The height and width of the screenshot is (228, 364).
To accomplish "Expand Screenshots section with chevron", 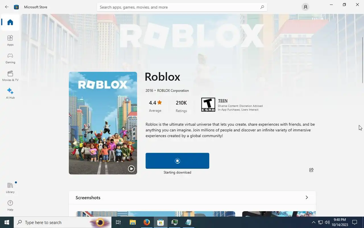I will tap(307, 198).
